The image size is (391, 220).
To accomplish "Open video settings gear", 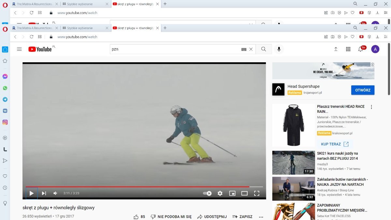I will (220, 193).
